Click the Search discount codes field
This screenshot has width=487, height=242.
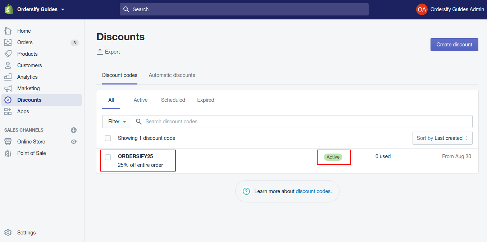[x=302, y=122]
